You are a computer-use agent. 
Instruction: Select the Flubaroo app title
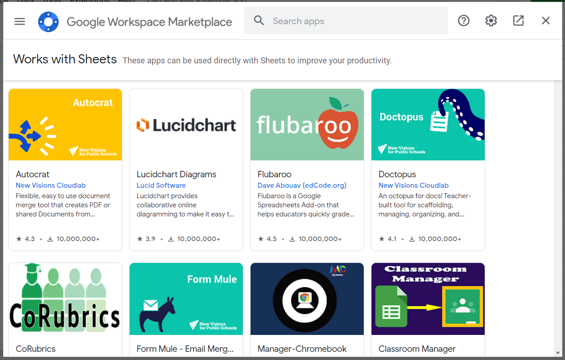[274, 174]
